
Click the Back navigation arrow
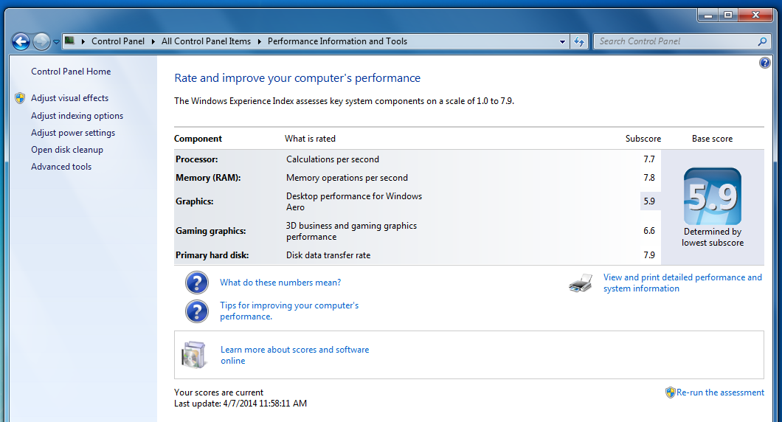[x=21, y=41]
